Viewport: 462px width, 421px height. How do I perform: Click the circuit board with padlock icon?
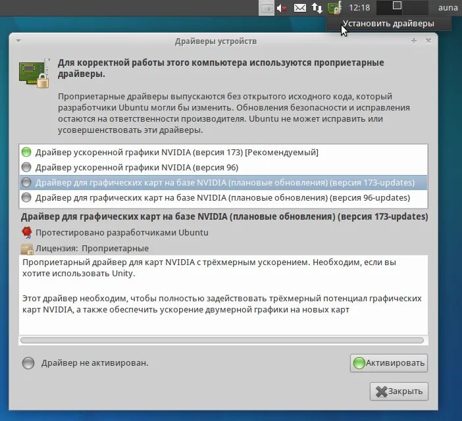34,73
